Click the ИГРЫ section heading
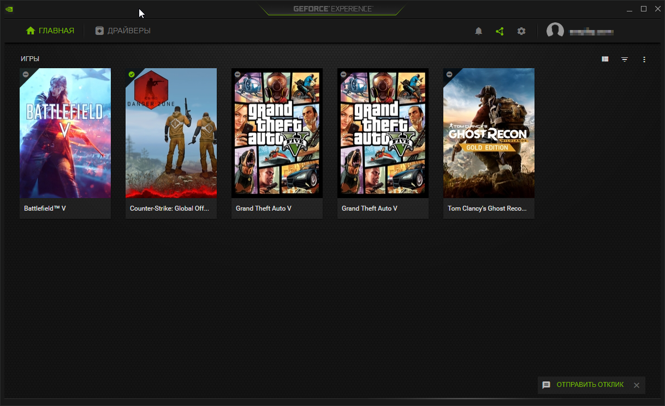 click(30, 59)
